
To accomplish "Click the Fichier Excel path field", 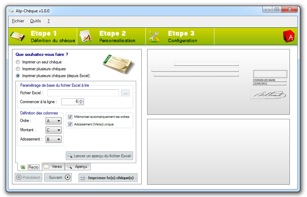I will click(x=83, y=93).
